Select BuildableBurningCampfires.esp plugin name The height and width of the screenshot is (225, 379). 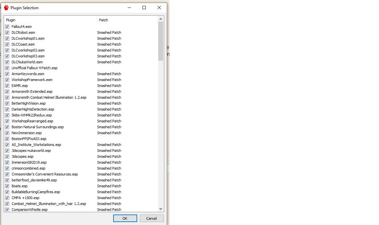[36, 192]
